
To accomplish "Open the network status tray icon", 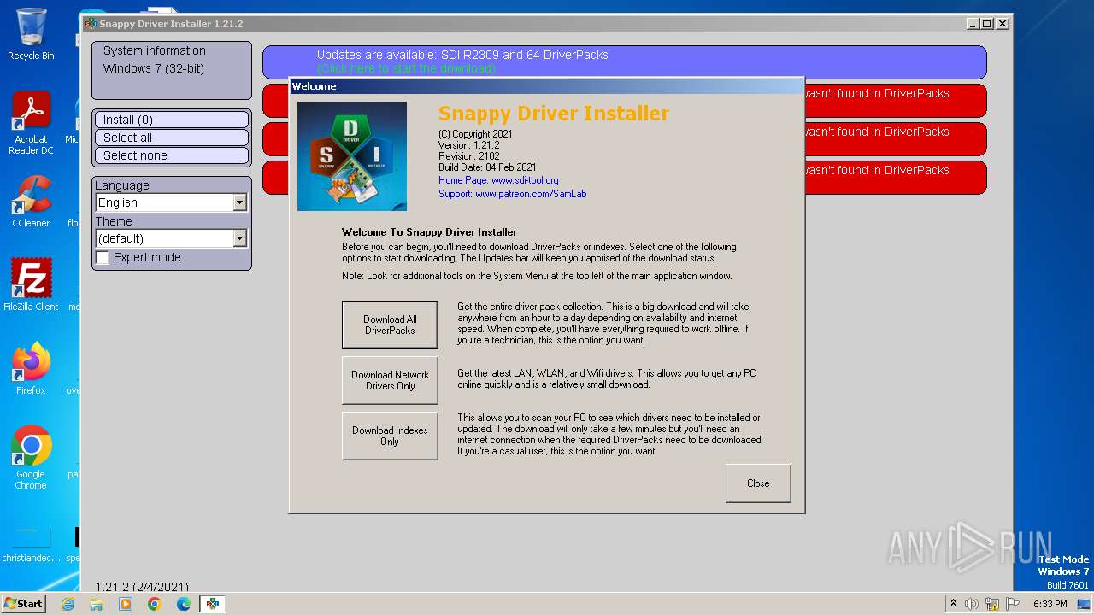I will pos(992,604).
